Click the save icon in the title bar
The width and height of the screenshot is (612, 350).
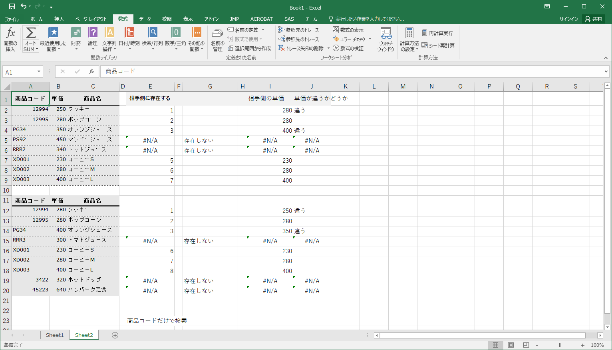click(12, 7)
